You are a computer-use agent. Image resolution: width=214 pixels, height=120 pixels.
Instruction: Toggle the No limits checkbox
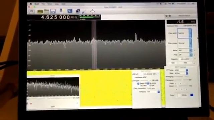click(148, 83)
